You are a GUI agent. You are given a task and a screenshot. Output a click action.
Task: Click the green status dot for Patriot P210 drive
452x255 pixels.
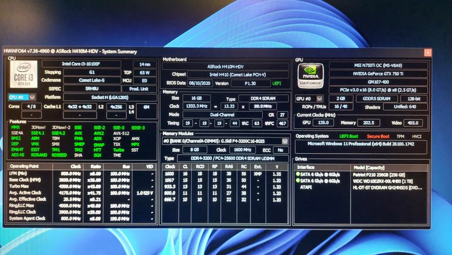(x=298, y=174)
